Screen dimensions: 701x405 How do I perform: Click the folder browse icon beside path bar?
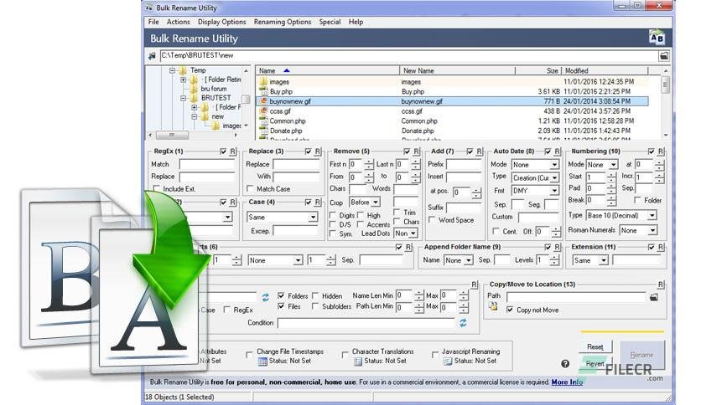664,56
